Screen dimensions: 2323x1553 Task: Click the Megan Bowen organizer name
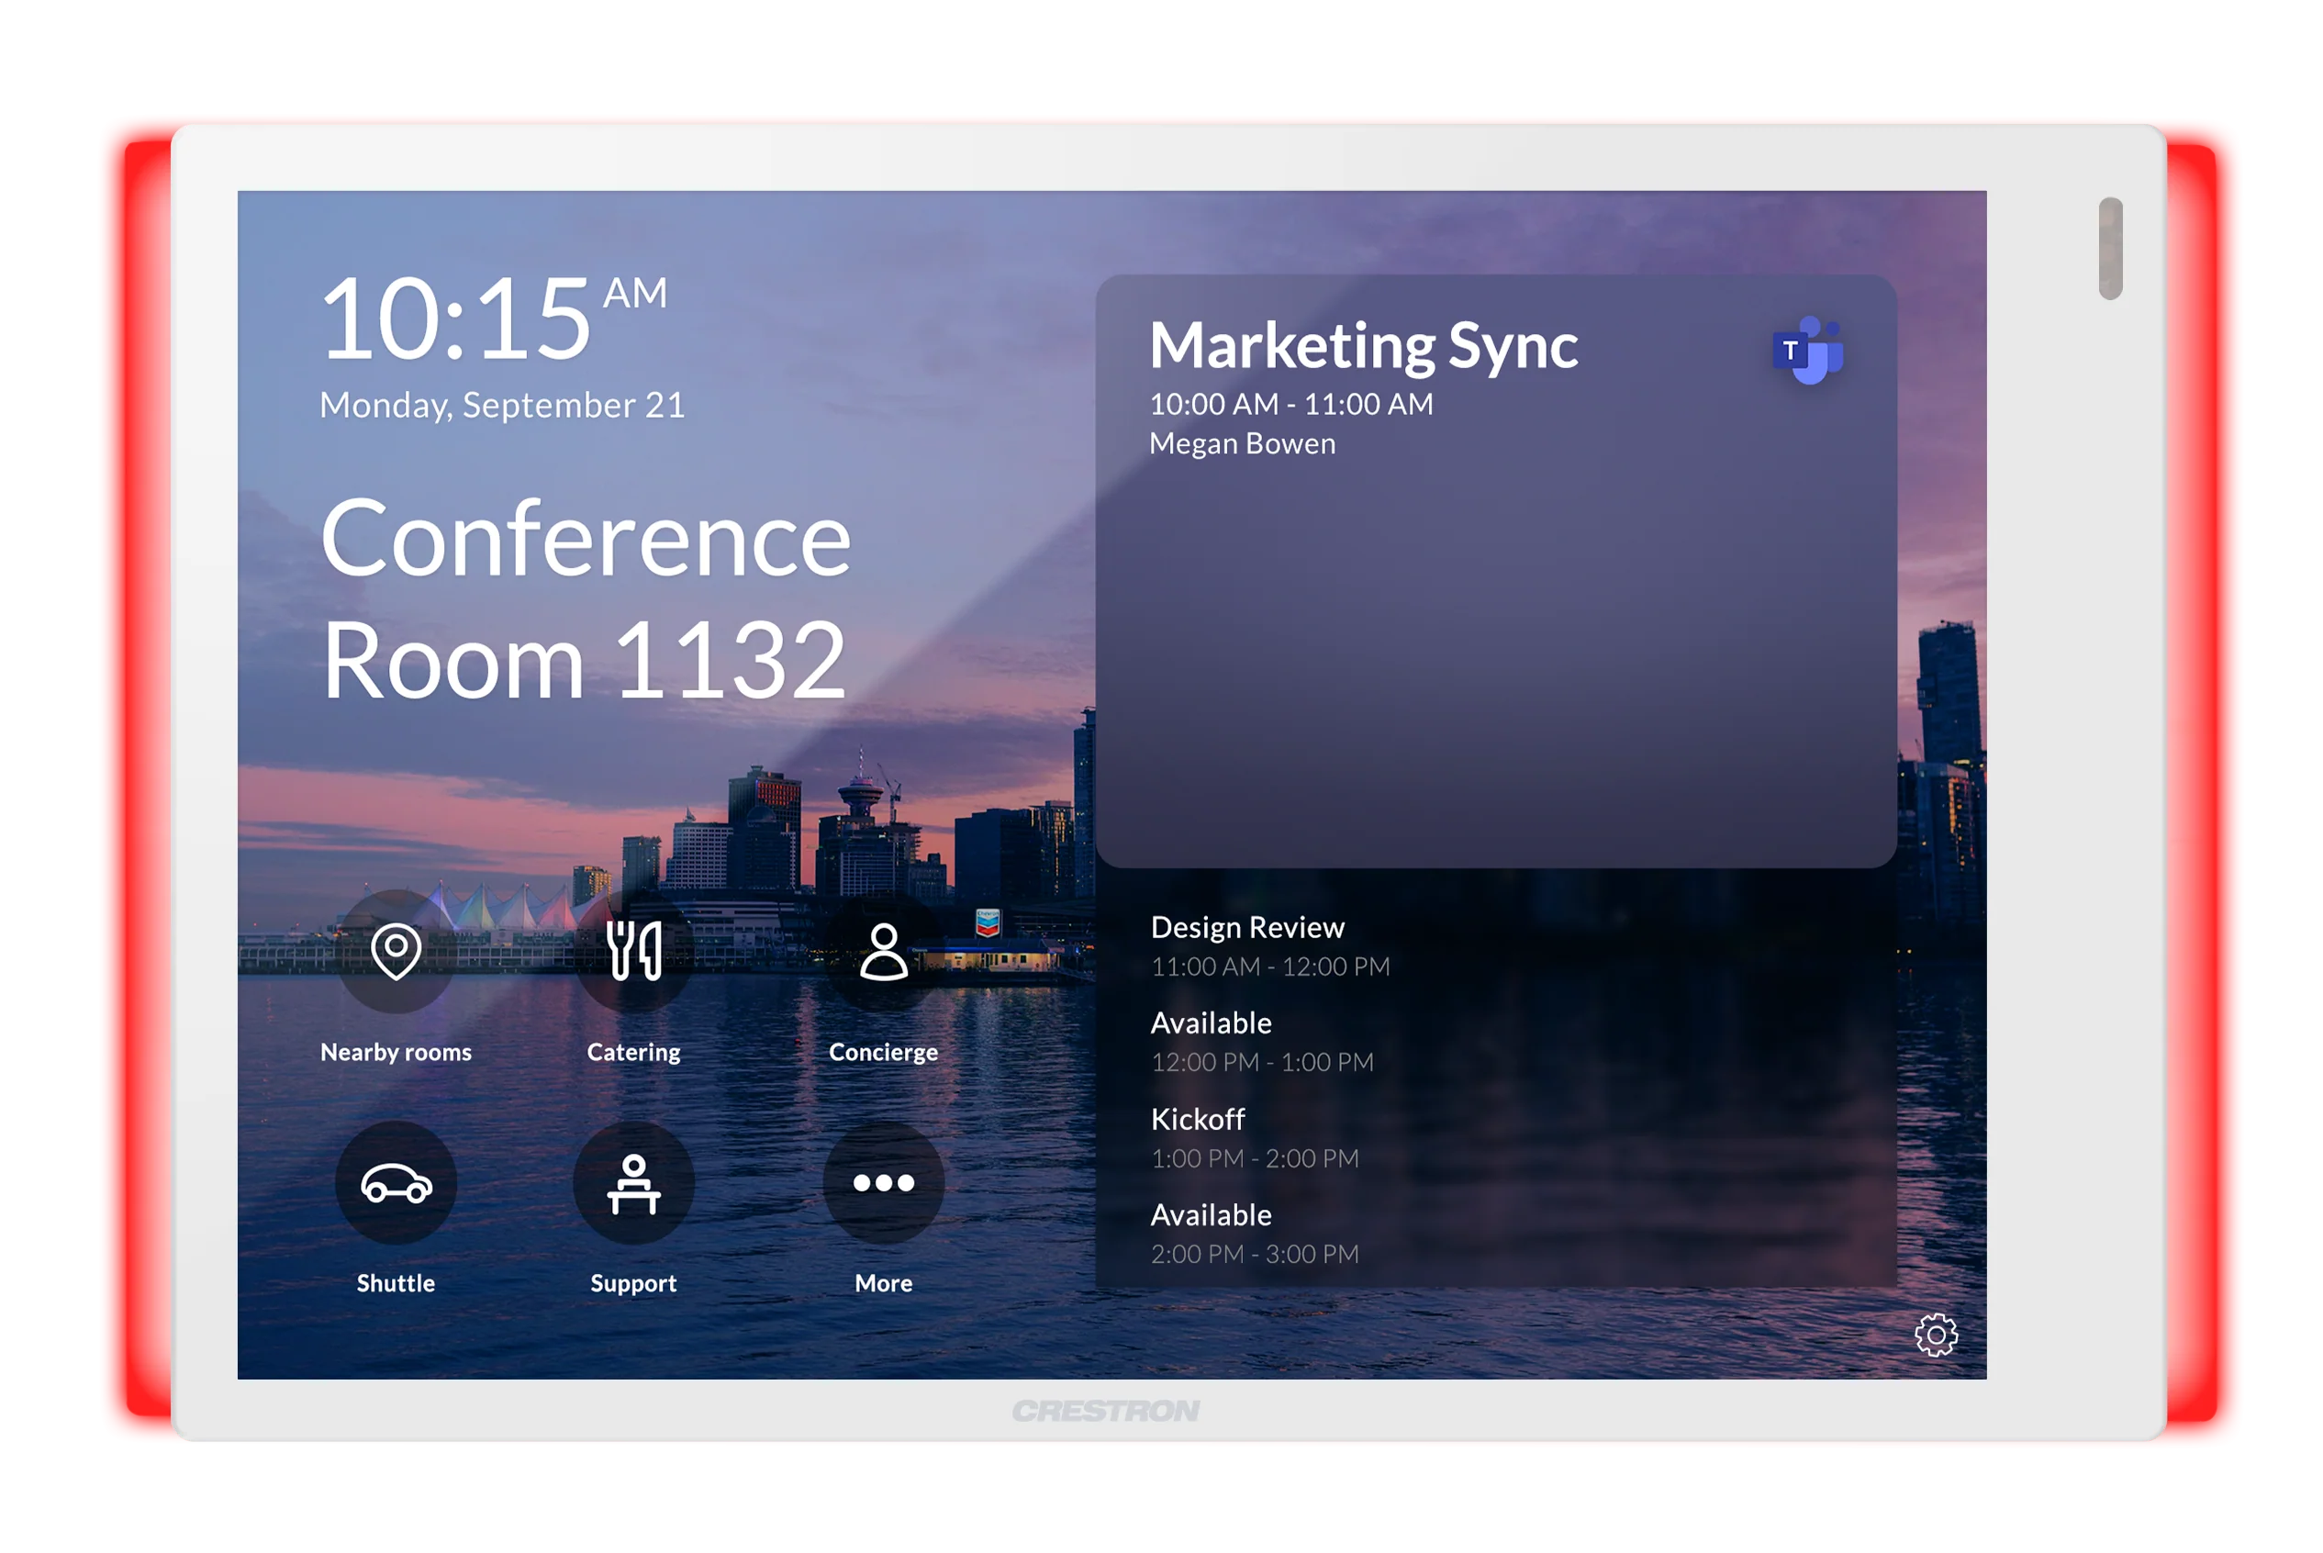pos(1242,443)
